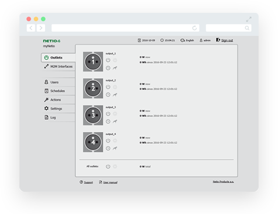Open watchdog icon for output_2

coord(115,95)
